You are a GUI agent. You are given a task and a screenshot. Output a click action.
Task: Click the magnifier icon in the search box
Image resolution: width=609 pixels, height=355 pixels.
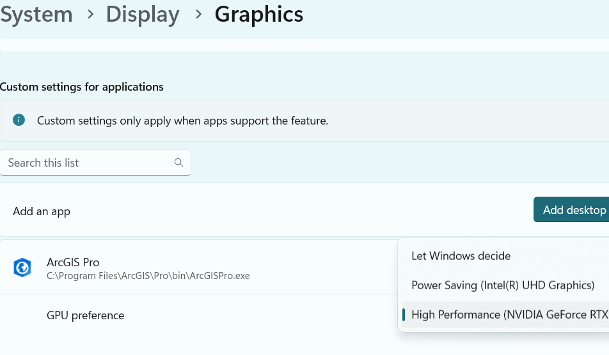point(178,163)
